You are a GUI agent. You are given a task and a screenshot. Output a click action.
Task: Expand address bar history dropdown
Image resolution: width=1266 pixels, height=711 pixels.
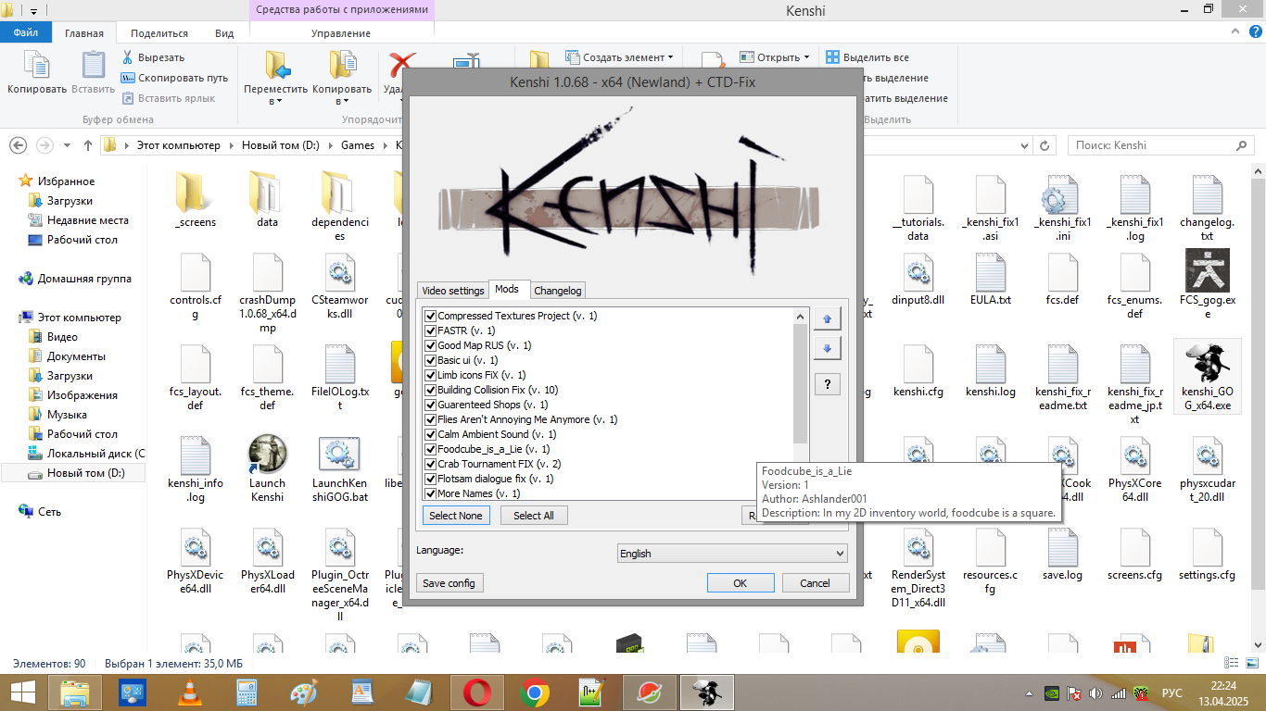(x=1025, y=145)
